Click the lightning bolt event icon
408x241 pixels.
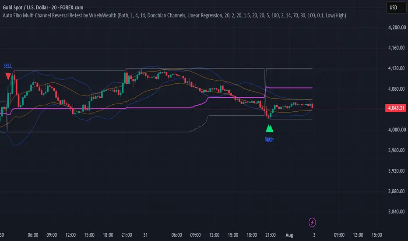312,223
